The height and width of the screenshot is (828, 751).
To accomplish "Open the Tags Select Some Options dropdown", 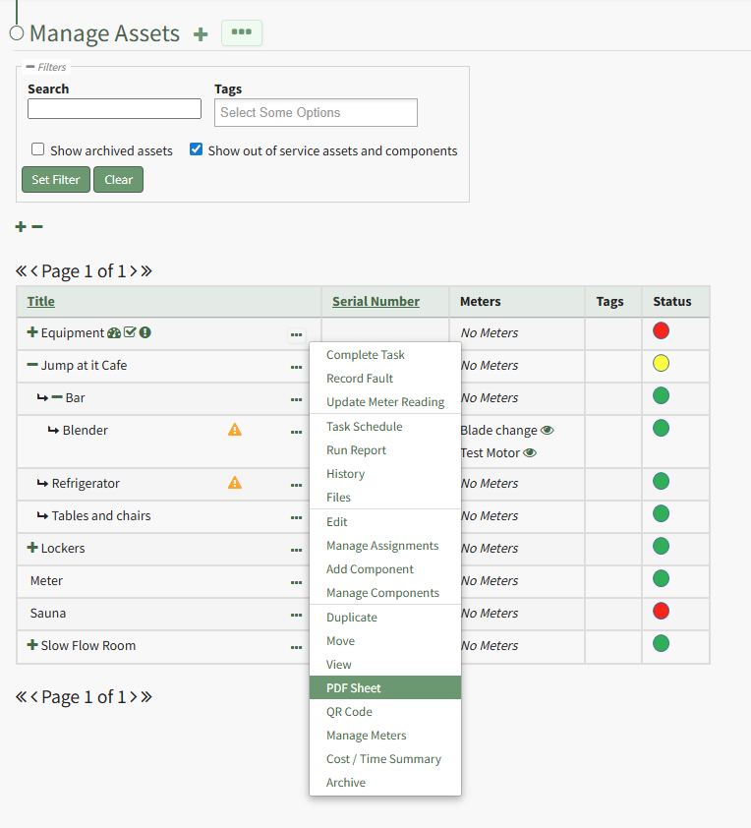I will pyautogui.click(x=316, y=113).
